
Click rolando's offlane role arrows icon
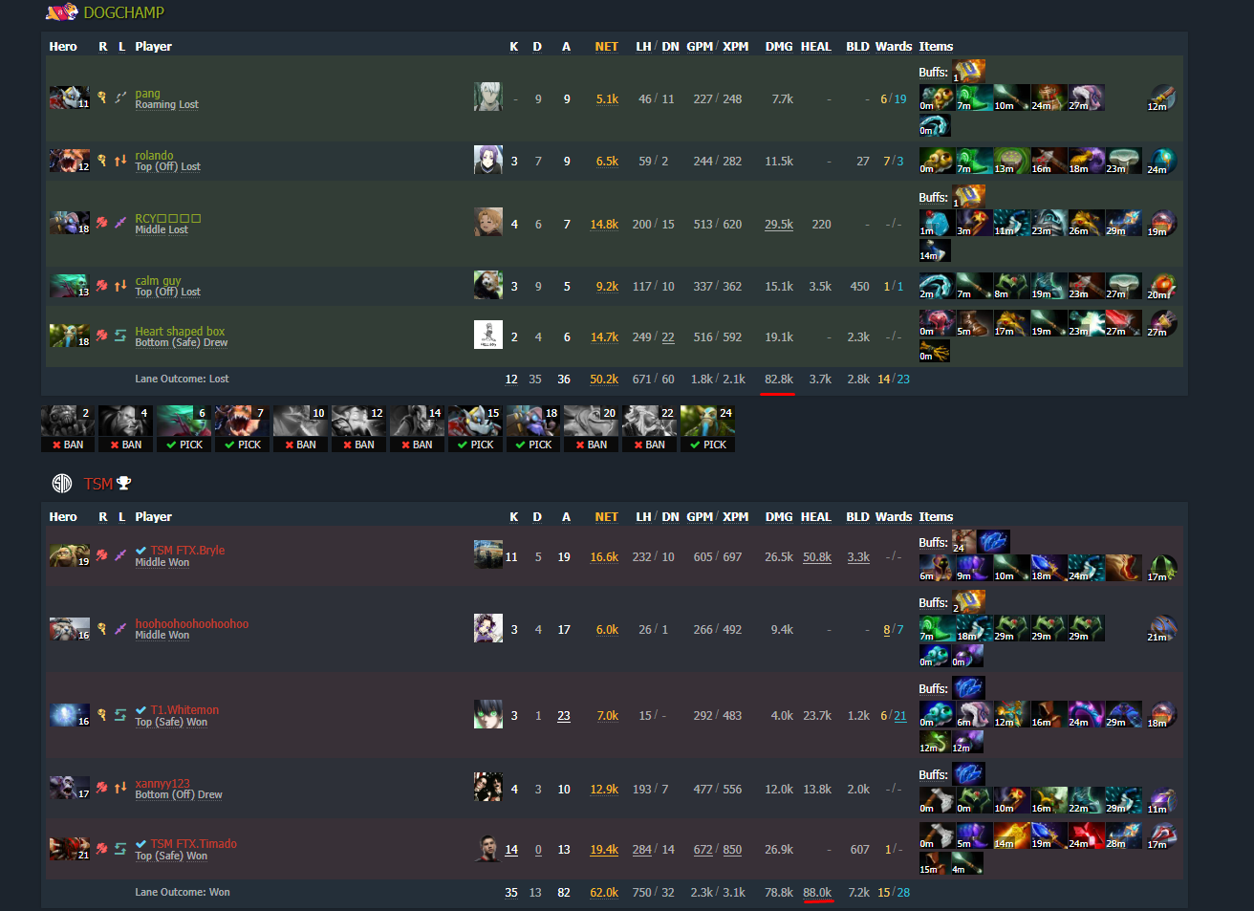[x=120, y=161]
